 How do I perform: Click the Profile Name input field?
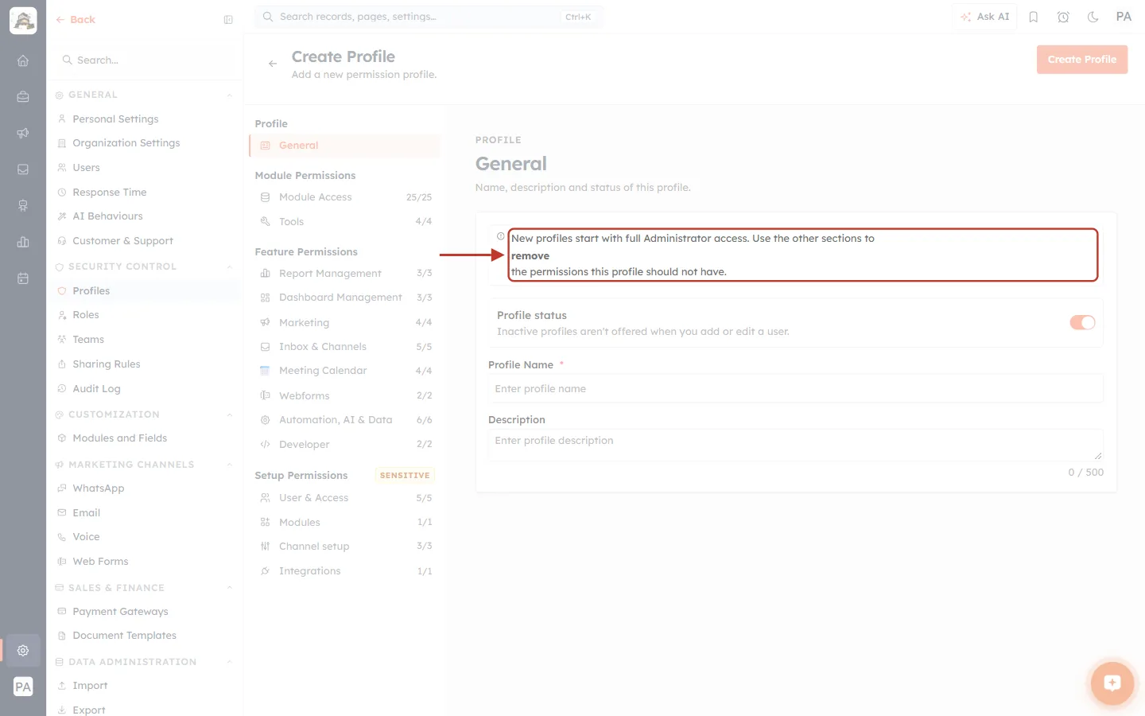pos(796,389)
